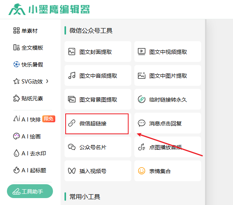Click the 插入视频号 butterfly icon
The height and width of the screenshot is (205, 233).
(x=72, y=171)
